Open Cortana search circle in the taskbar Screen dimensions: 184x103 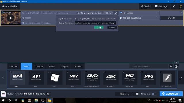coord(9,100)
